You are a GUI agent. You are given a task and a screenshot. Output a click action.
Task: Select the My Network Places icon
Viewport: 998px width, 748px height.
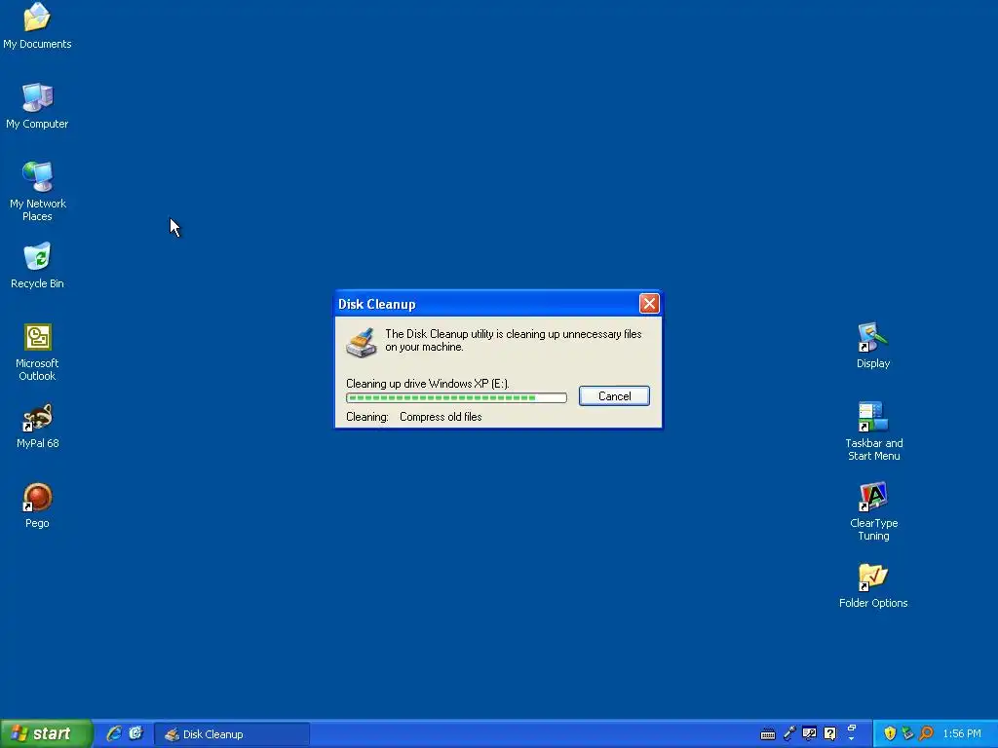tap(37, 191)
